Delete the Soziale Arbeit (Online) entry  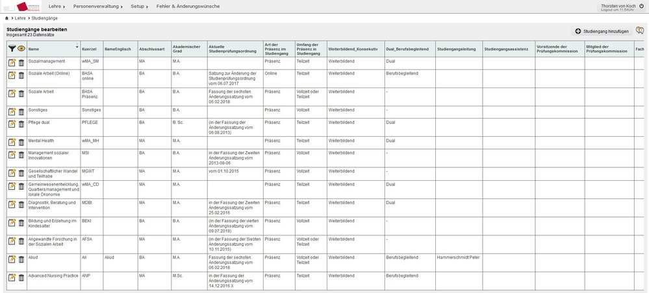click(x=21, y=75)
